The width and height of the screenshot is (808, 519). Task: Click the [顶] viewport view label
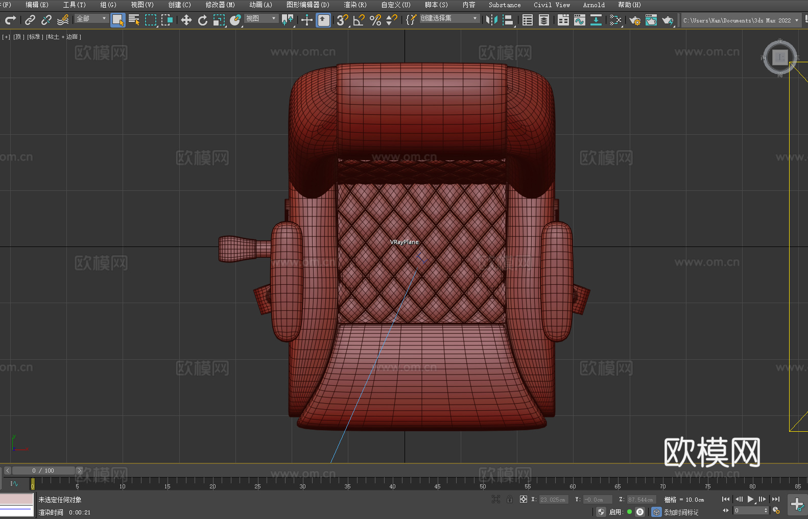pyautogui.click(x=18, y=37)
